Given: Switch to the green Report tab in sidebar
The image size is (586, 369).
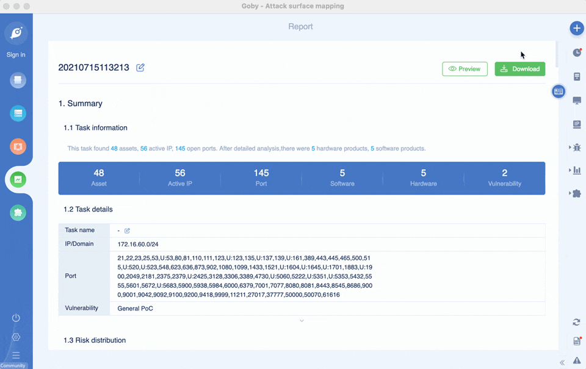Looking at the screenshot, I should (18, 179).
